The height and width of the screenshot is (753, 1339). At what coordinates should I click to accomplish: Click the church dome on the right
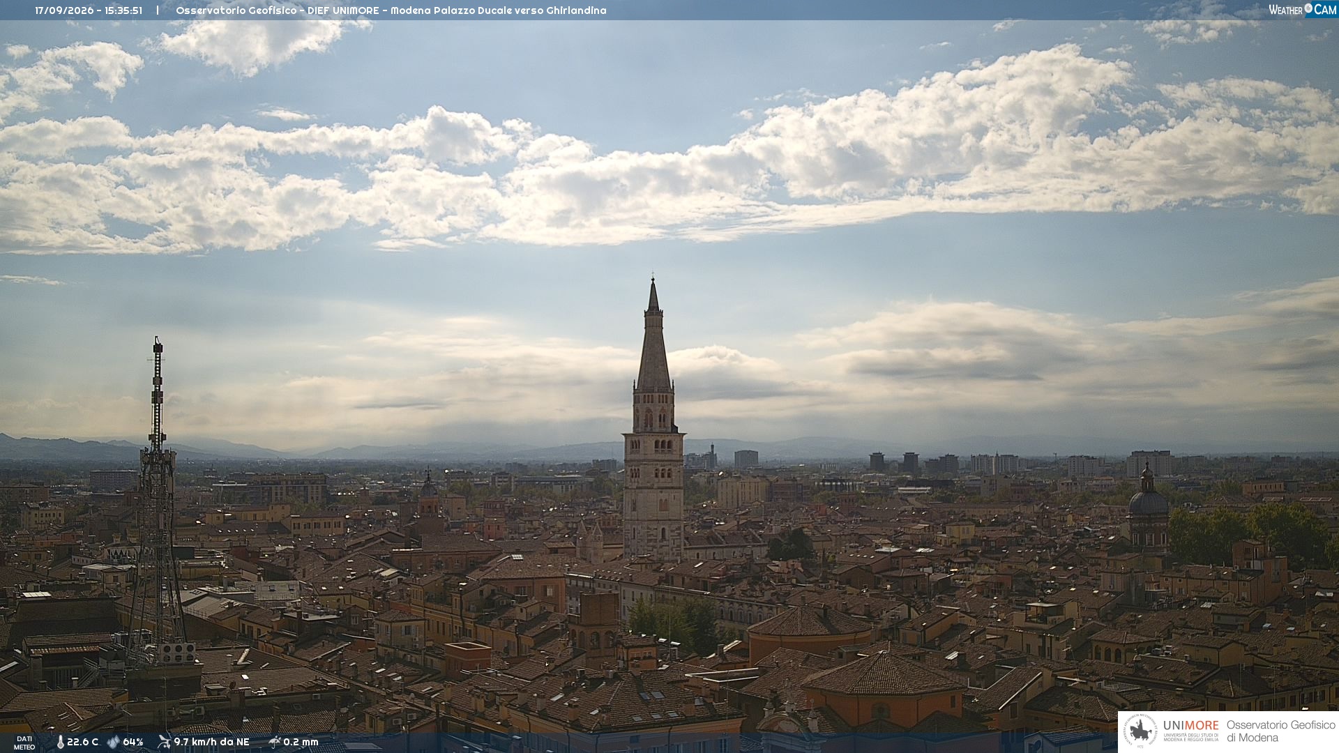tap(1148, 501)
